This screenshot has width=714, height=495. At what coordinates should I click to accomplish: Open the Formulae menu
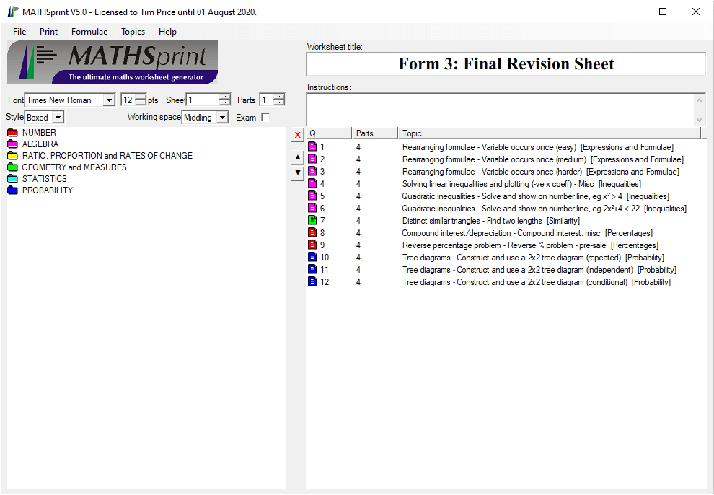coord(89,32)
